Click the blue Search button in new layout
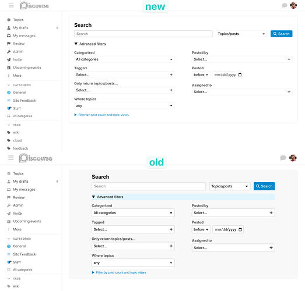Viewport: 305px width, 291px height. 281,34
